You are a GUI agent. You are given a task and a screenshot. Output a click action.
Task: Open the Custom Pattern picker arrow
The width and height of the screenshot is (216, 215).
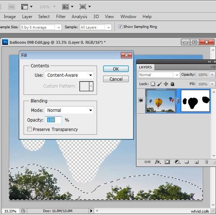[91, 86]
